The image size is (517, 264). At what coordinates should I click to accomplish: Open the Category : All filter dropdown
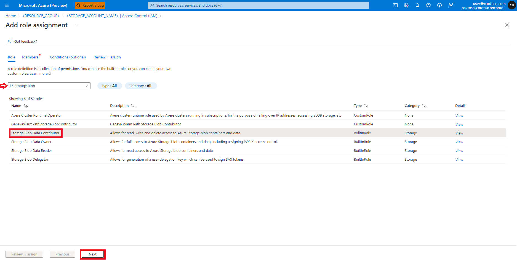pyautogui.click(x=141, y=86)
